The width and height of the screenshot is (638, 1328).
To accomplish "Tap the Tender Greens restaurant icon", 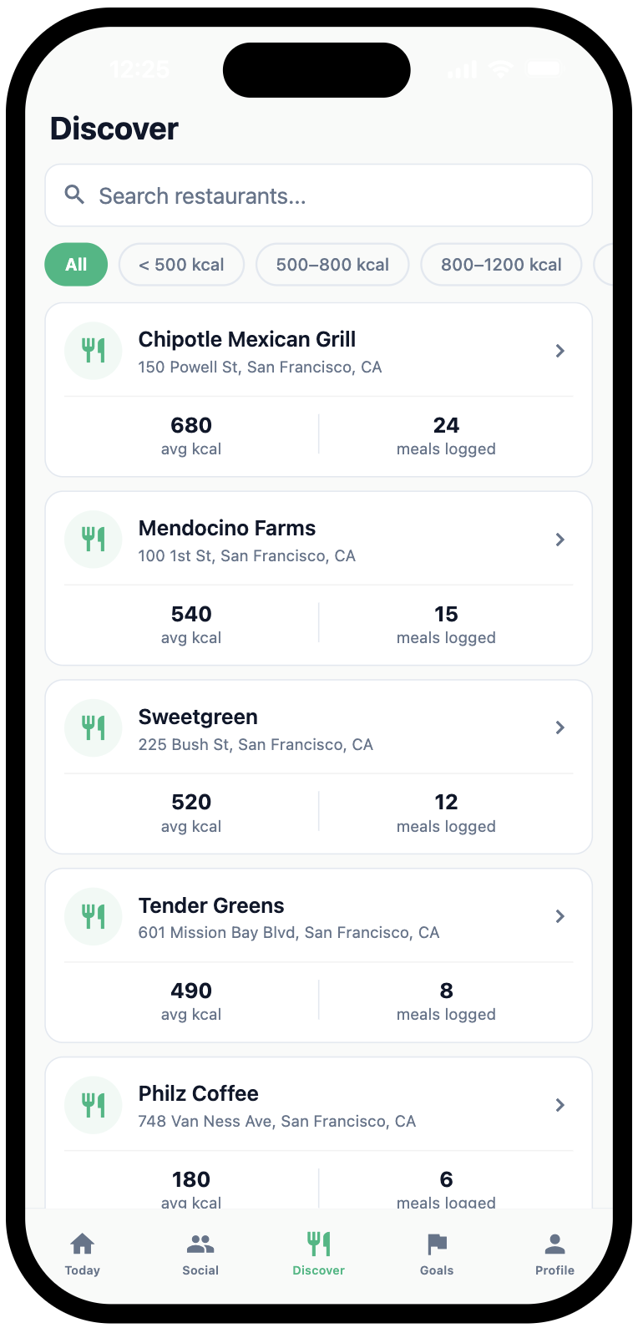I will (x=94, y=916).
